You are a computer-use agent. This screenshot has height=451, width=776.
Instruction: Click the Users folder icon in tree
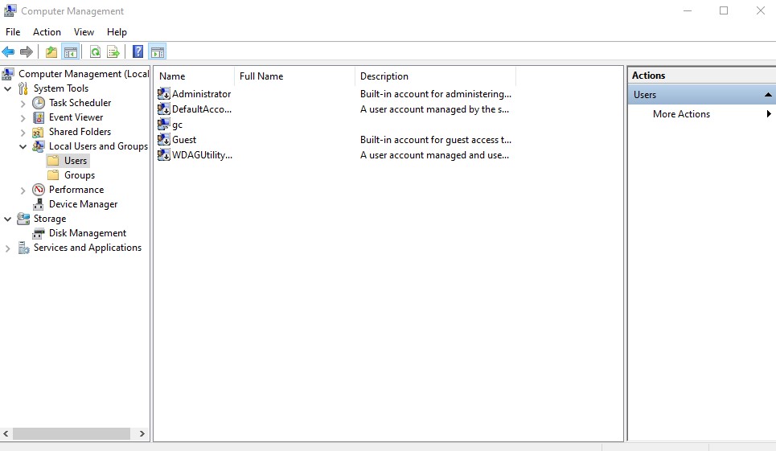click(53, 161)
